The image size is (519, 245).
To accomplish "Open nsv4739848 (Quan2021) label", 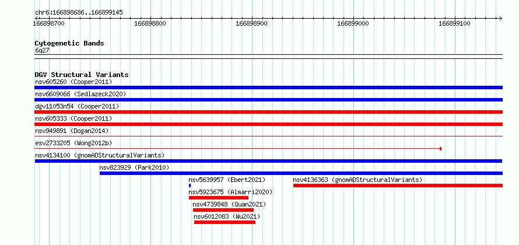I will click(x=229, y=204).
